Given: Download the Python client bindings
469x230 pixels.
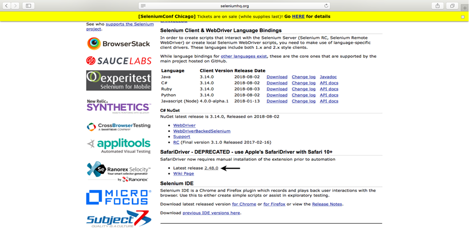Looking at the screenshot, I should tap(277, 95).
